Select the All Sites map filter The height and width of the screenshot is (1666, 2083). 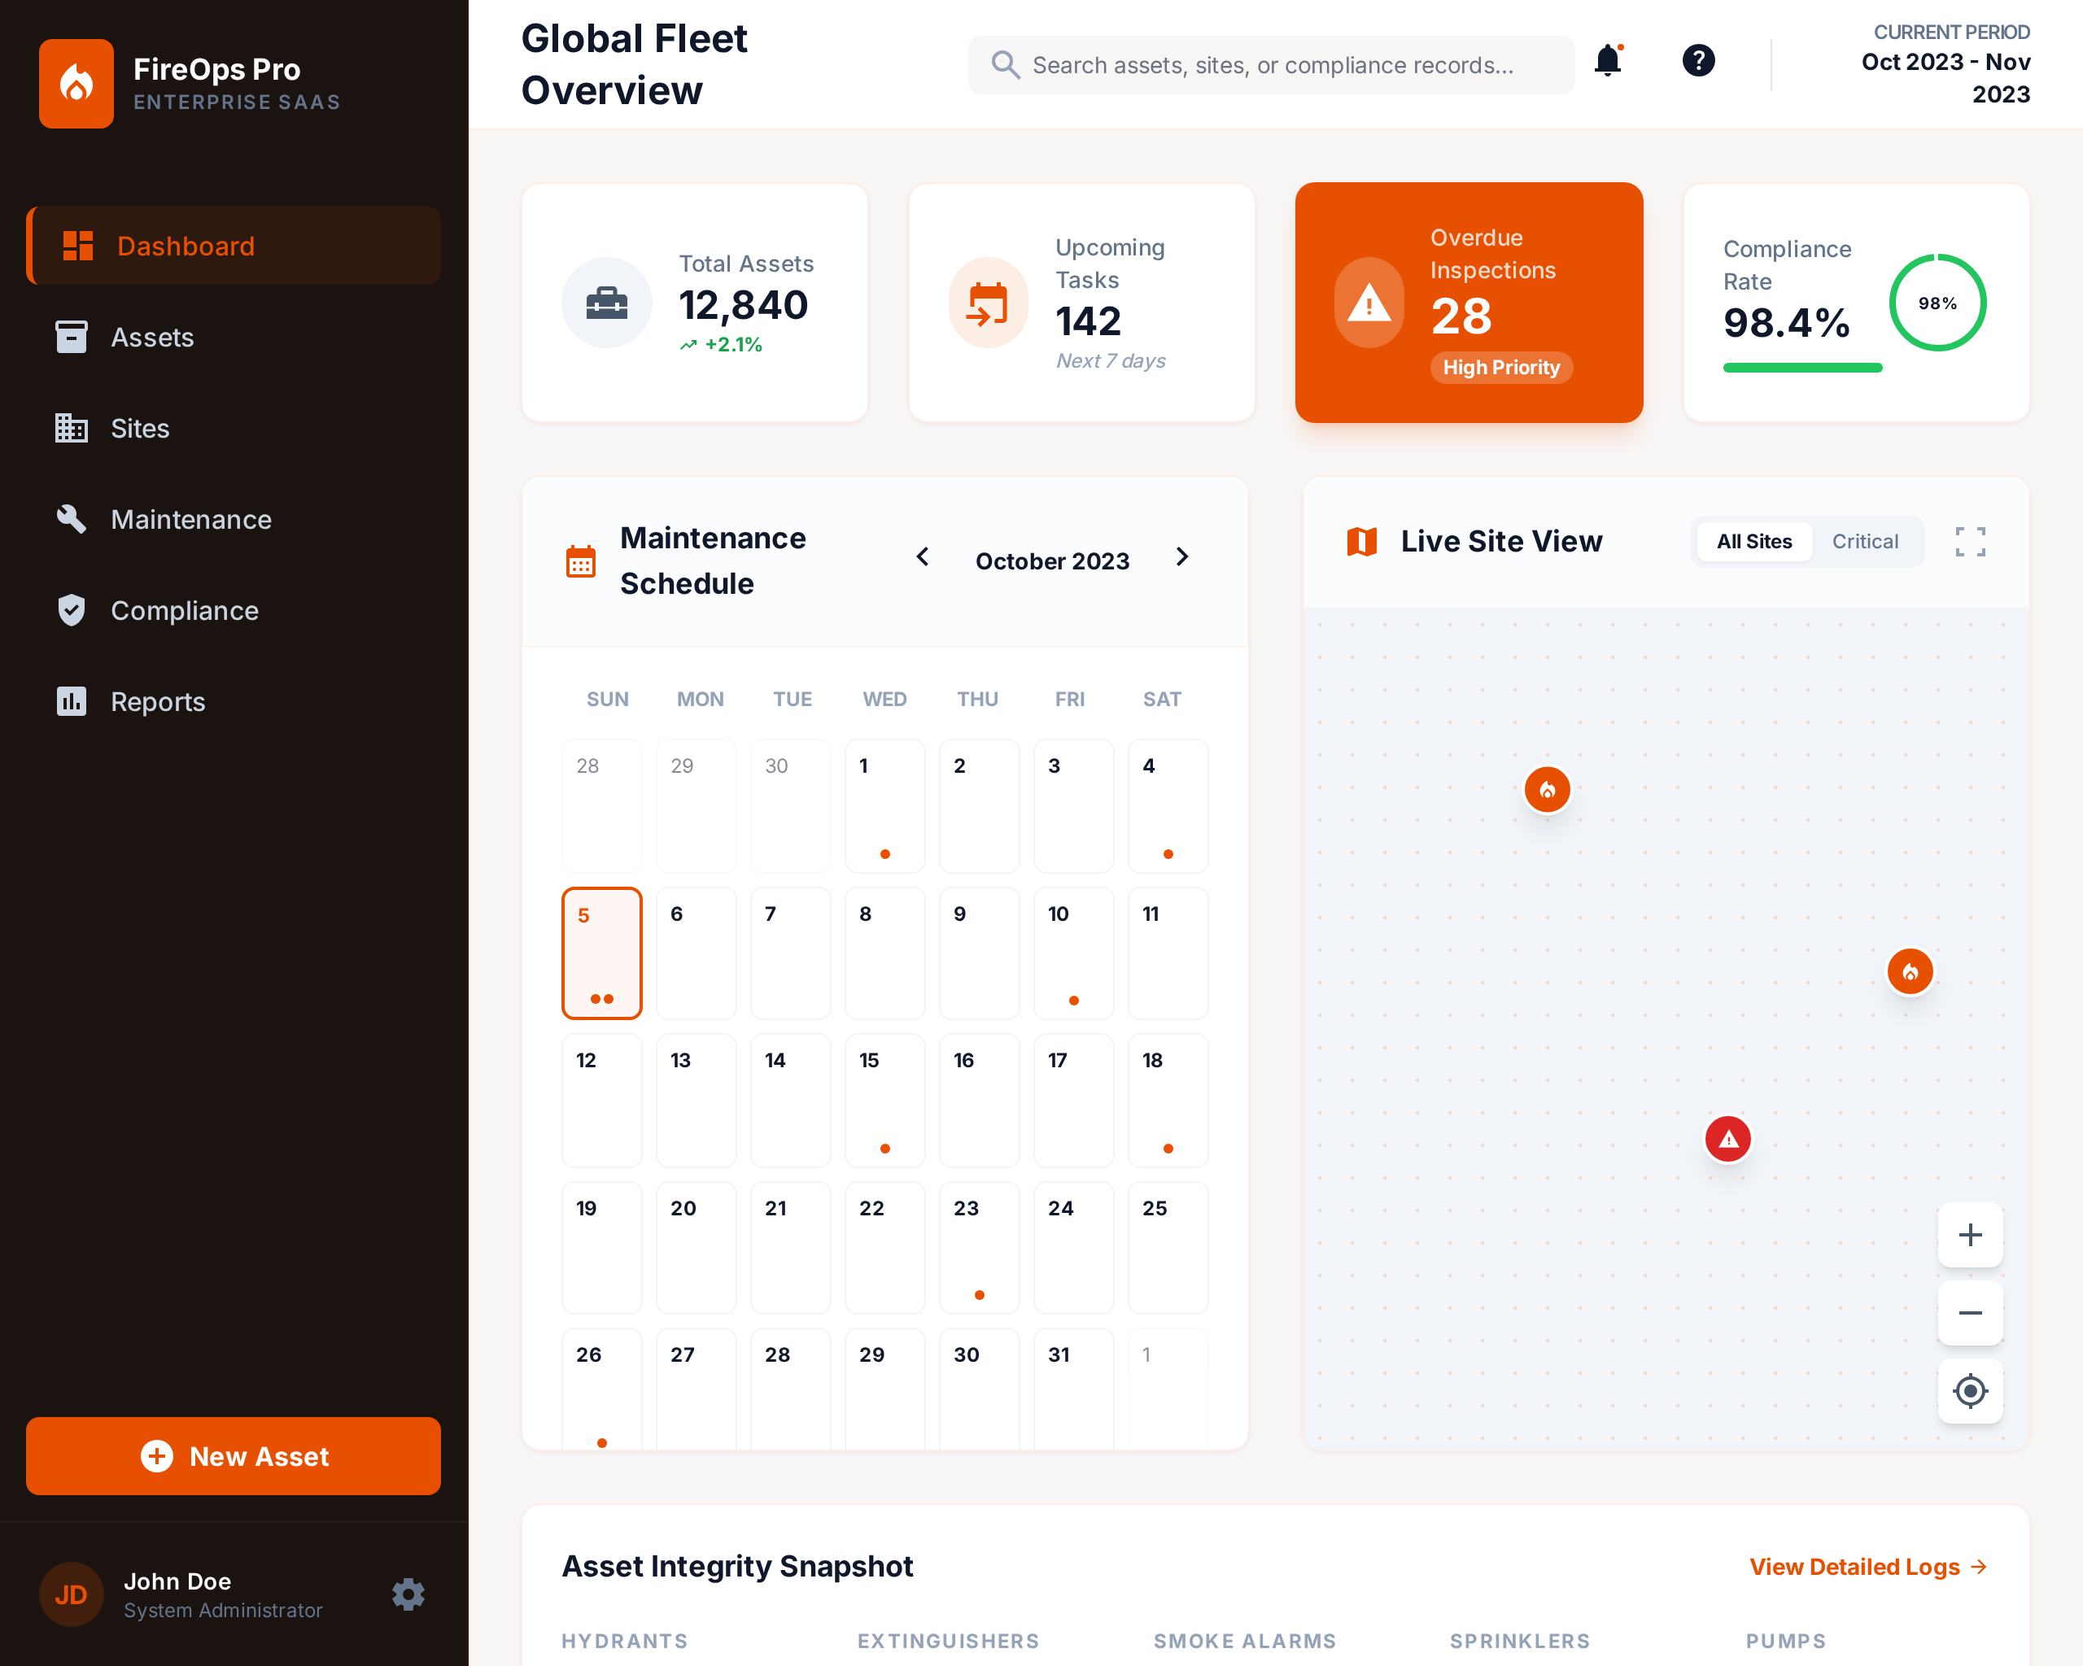coord(1753,542)
